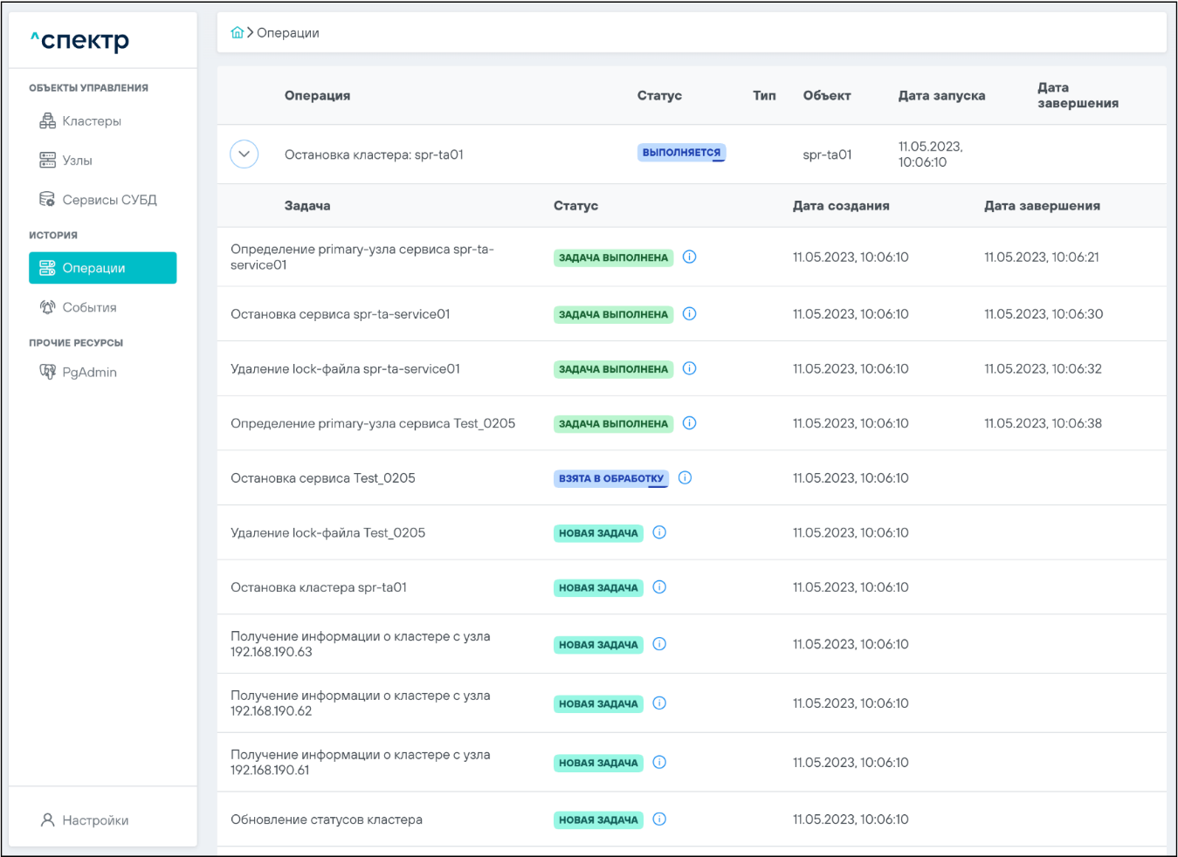Click the Выполняется status badge
1178x857 pixels.
point(681,153)
